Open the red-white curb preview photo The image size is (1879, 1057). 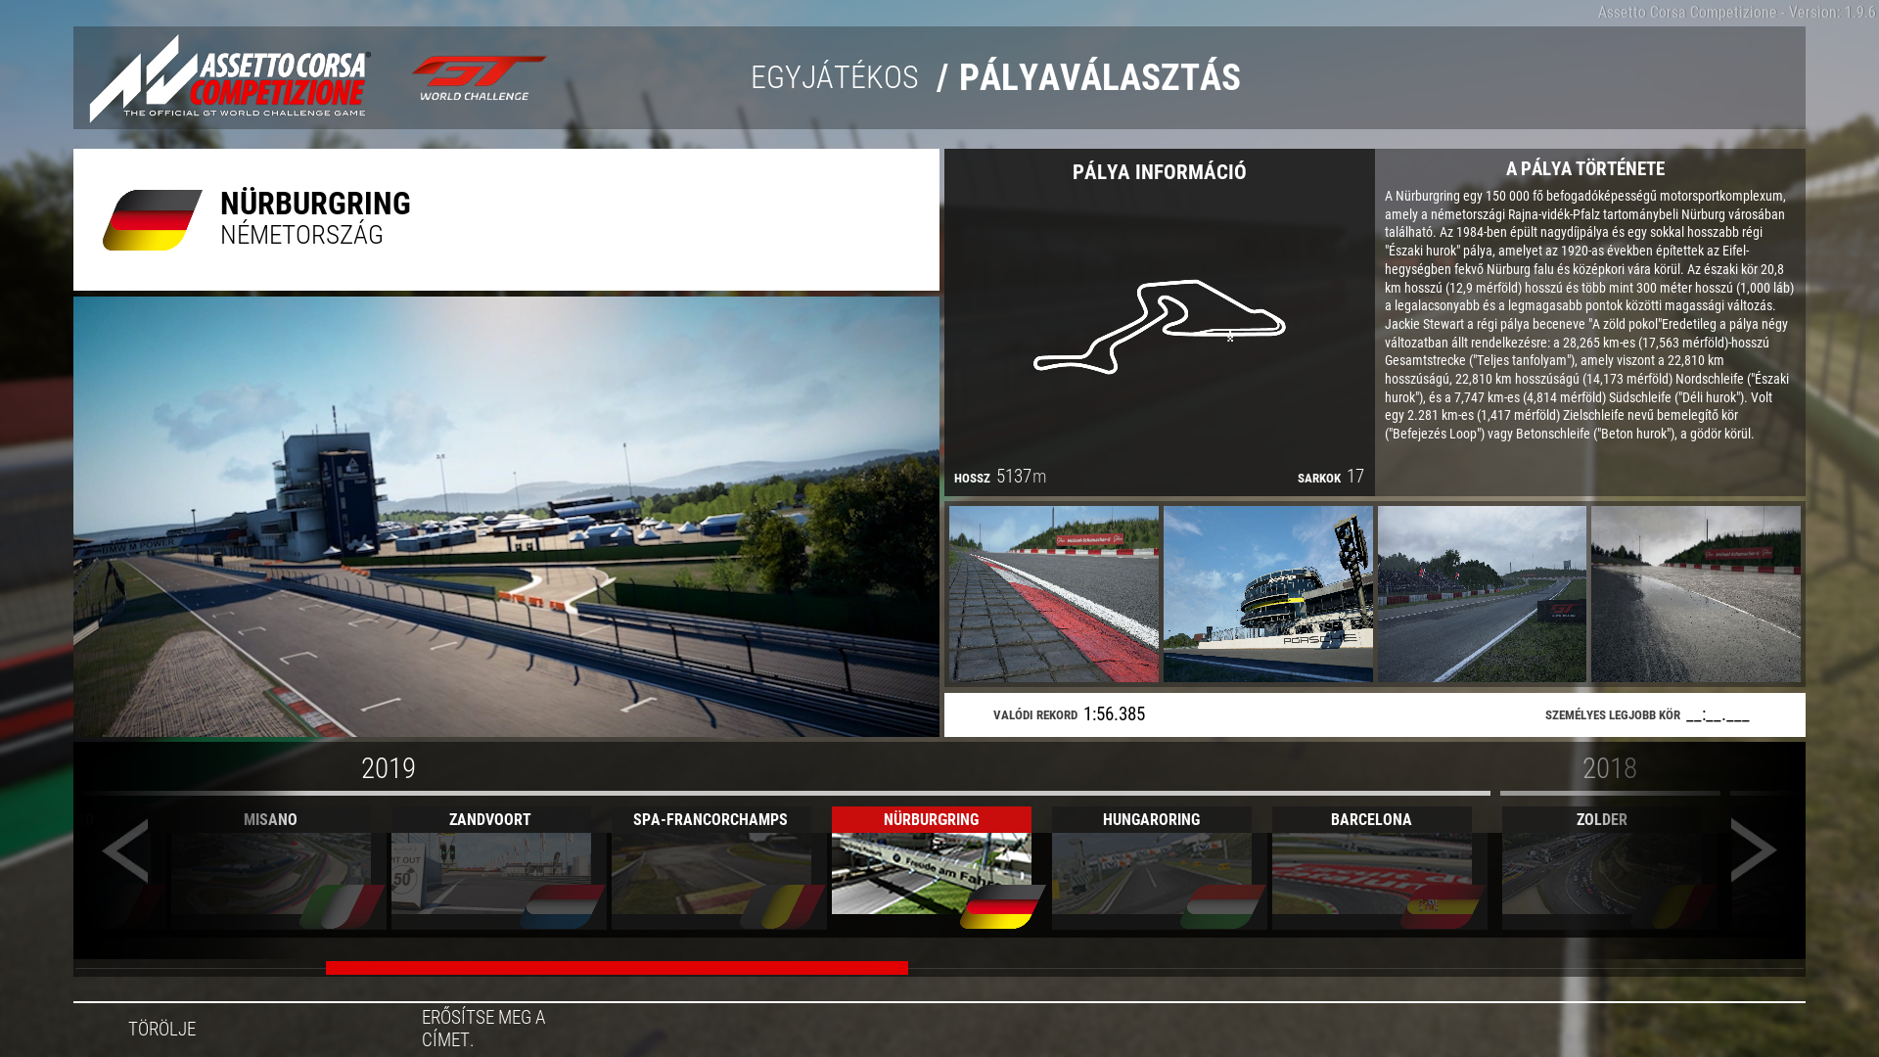(1053, 594)
